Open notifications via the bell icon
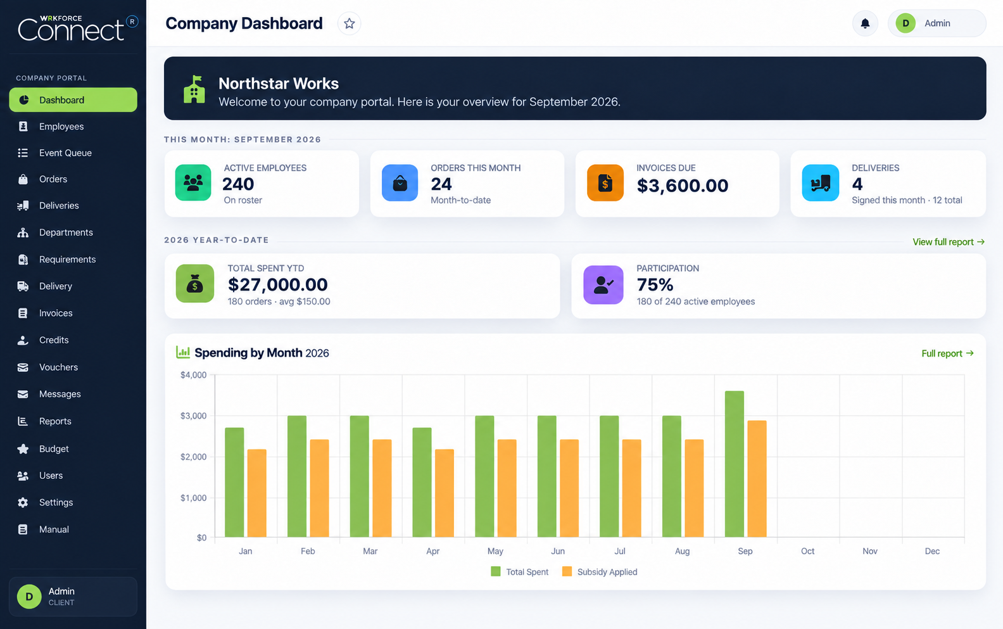1003x629 pixels. tap(865, 23)
